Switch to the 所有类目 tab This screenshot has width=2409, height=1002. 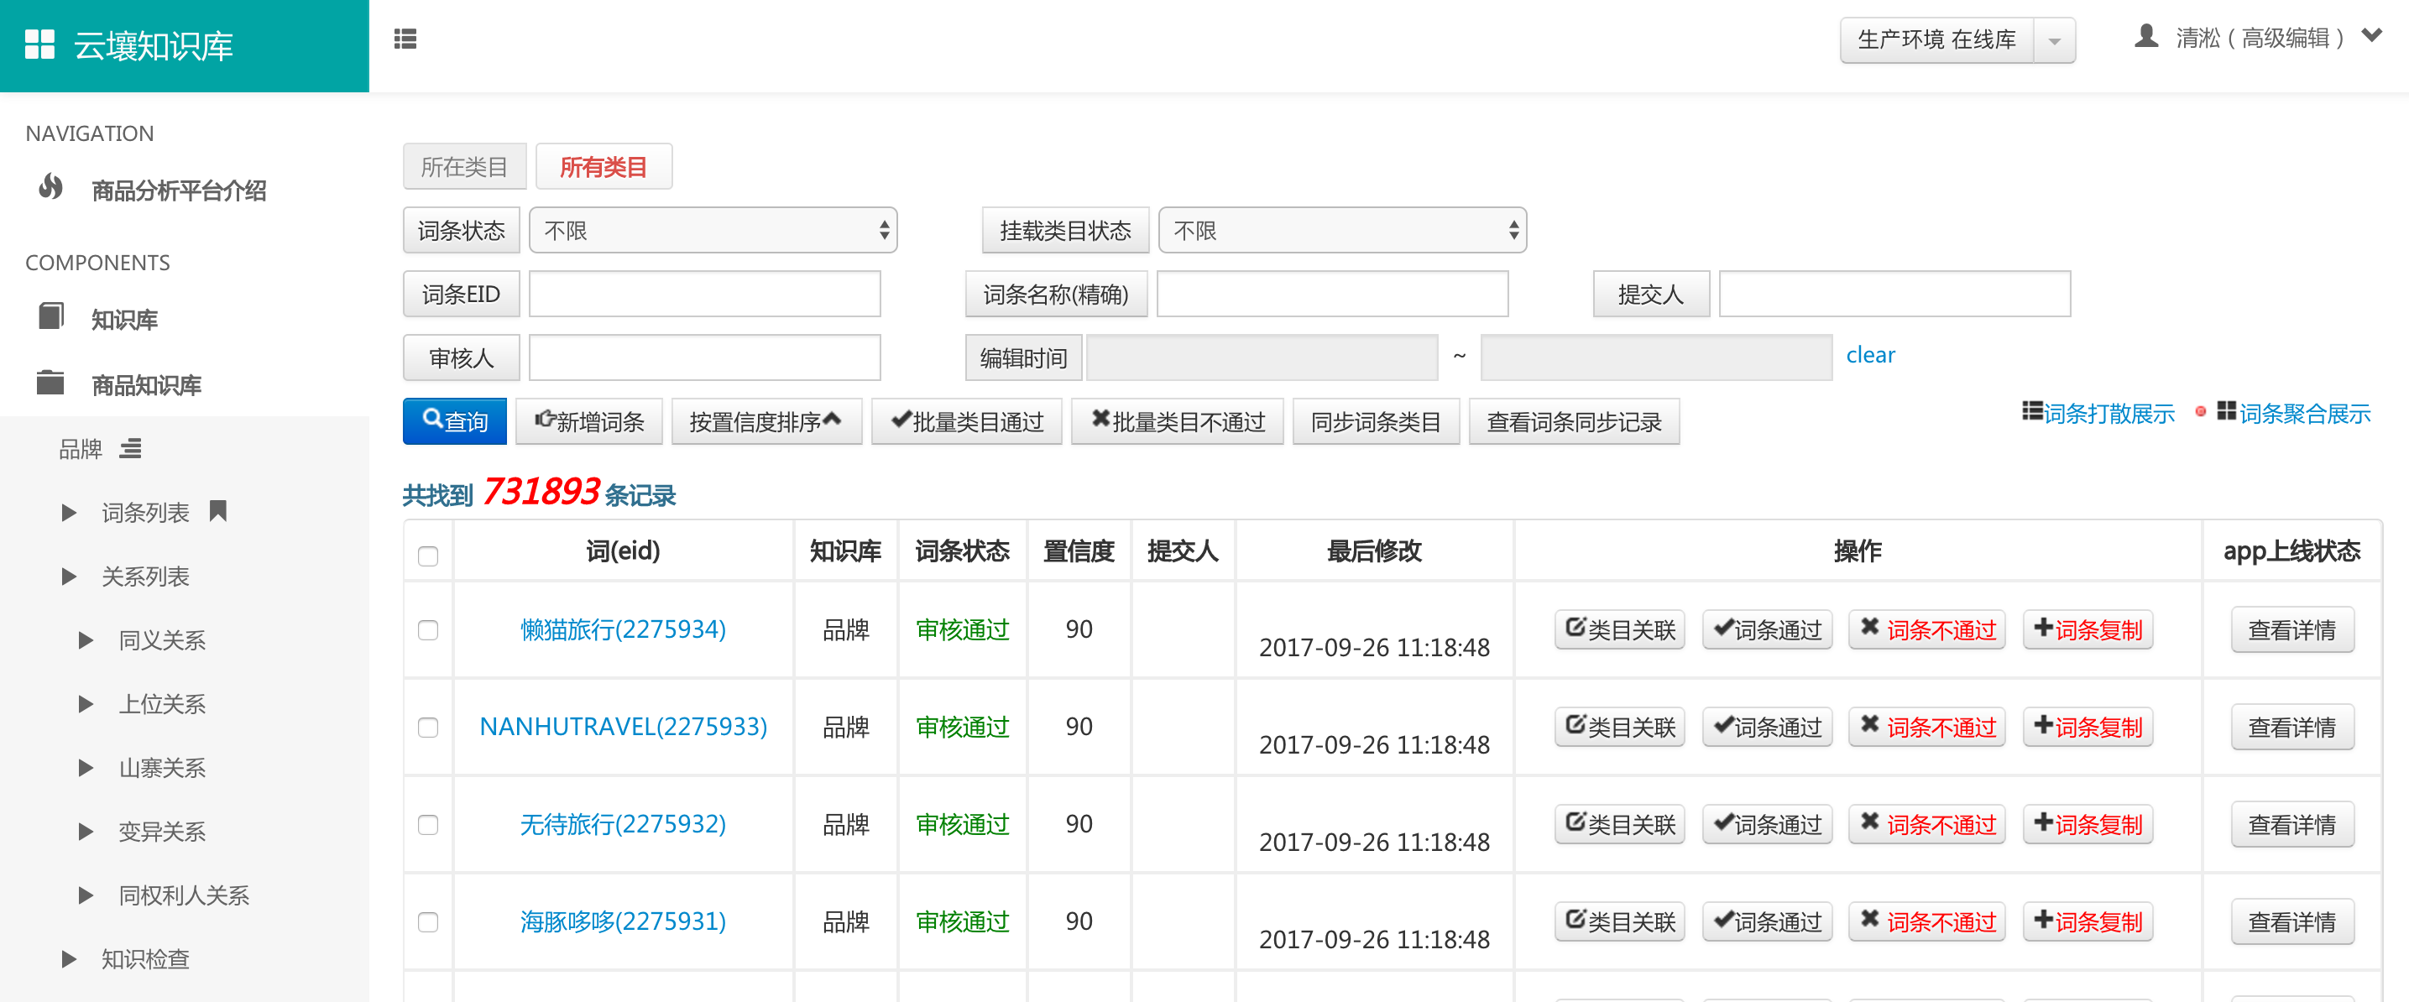click(604, 166)
